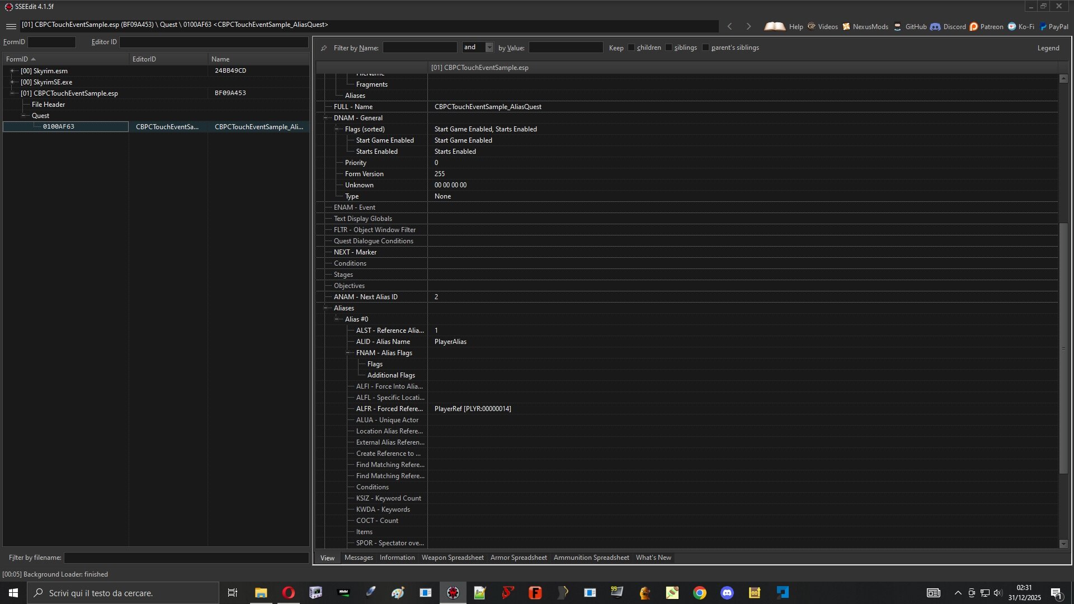Collapse the FNAM - Alias Flags node
Screen dimensions: 1074x604
(348, 353)
